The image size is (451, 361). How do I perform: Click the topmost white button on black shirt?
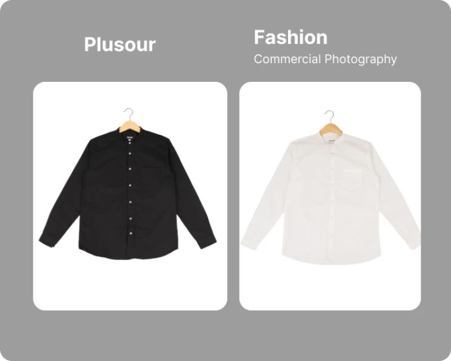click(130, 143)
